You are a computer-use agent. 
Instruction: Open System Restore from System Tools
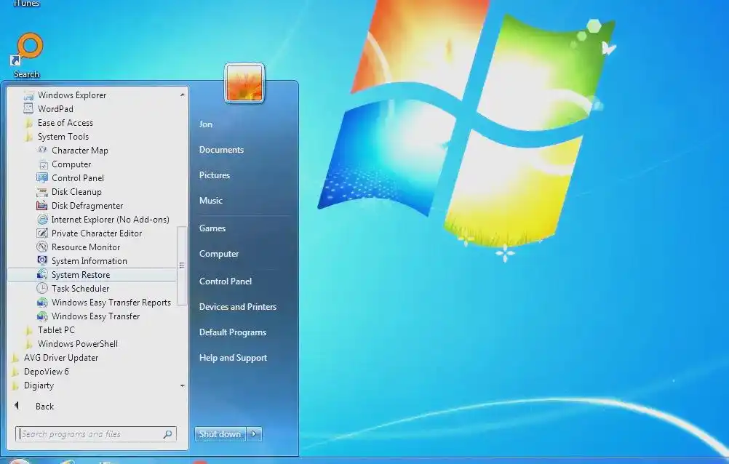coord(81,274)
